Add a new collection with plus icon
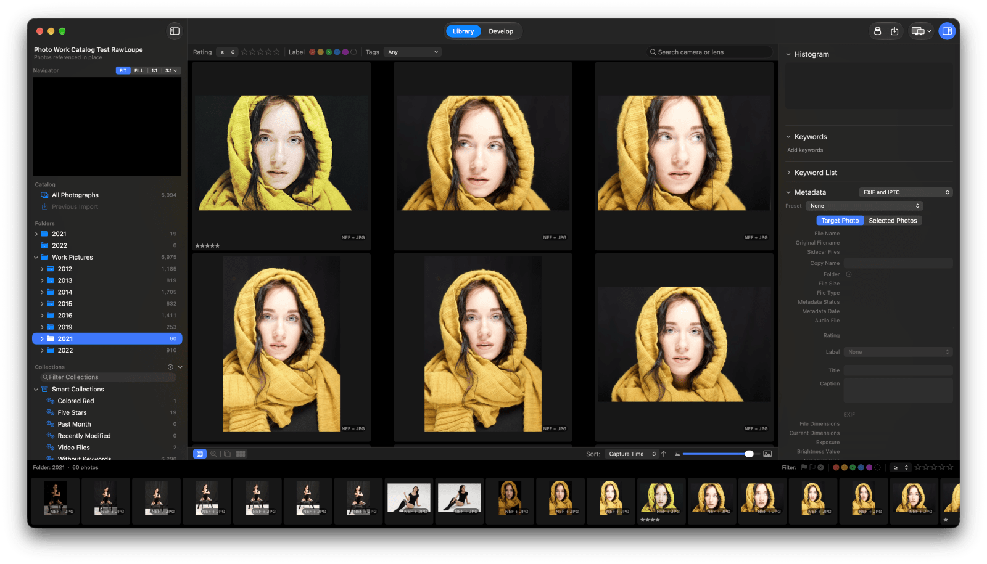The width and height of the screenshot is (987, 564). click(170, 367)
